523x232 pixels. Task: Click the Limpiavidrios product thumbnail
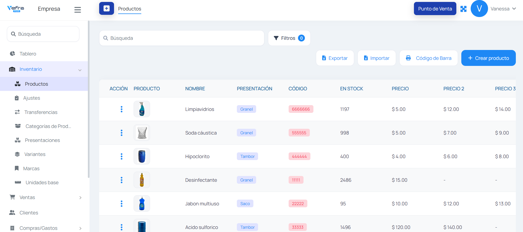(x=142, y=109)
